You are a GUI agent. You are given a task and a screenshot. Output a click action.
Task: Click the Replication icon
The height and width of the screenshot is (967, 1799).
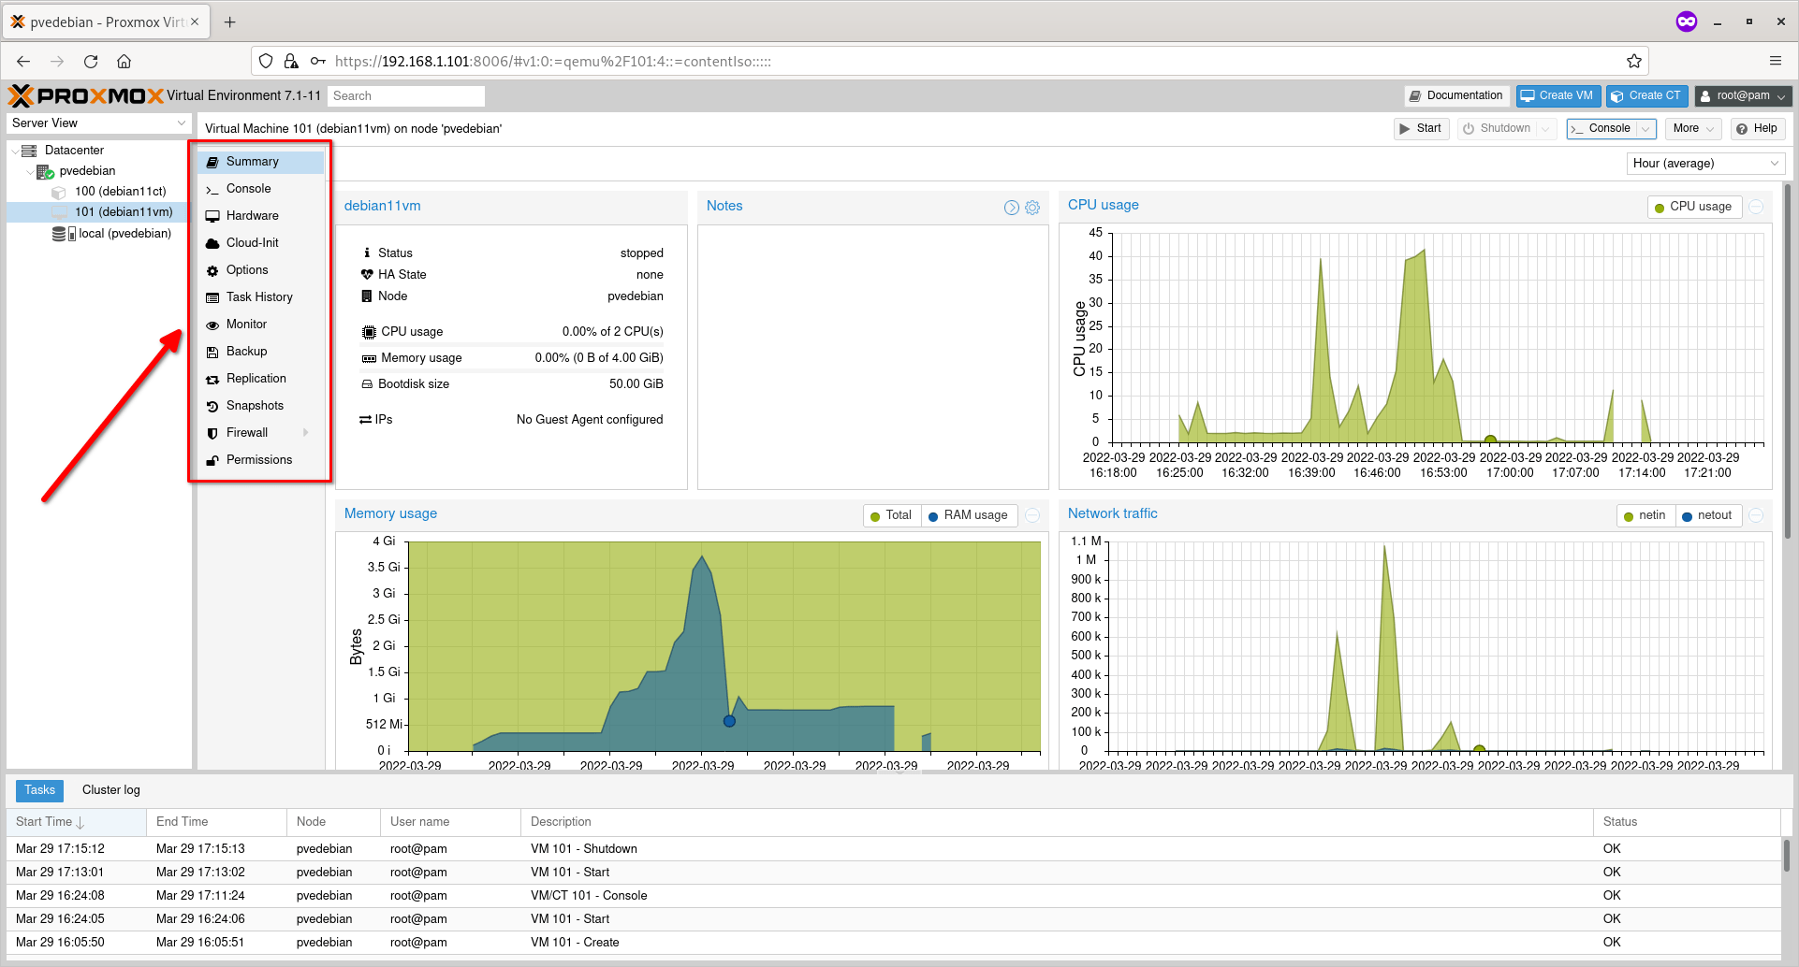click(212, 379)
